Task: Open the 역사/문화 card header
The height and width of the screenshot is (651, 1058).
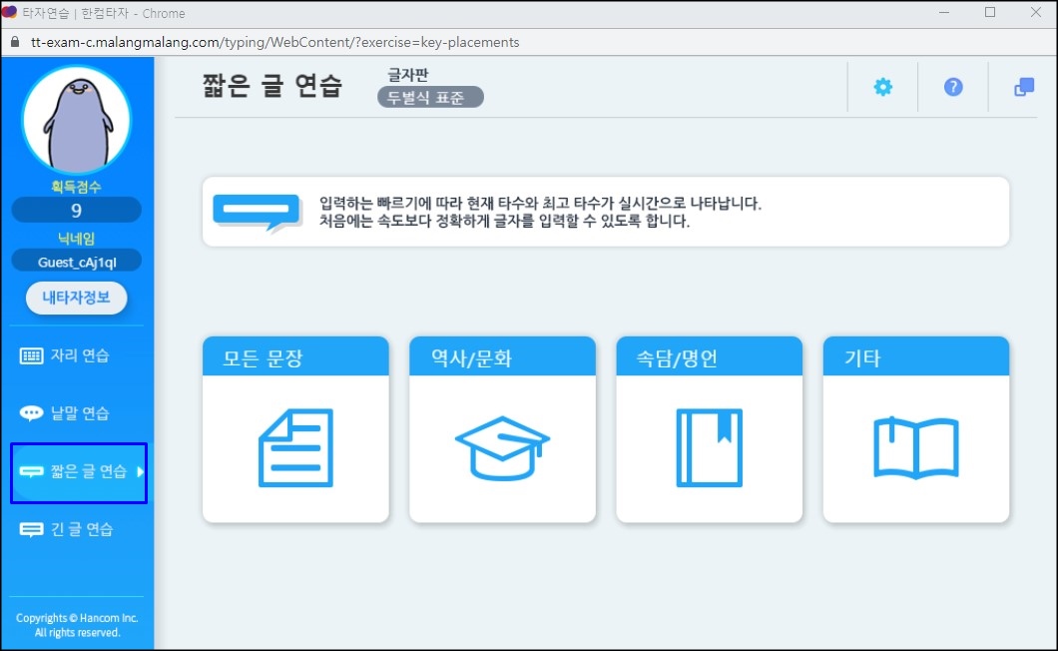Action: click(x=503, y=356)
